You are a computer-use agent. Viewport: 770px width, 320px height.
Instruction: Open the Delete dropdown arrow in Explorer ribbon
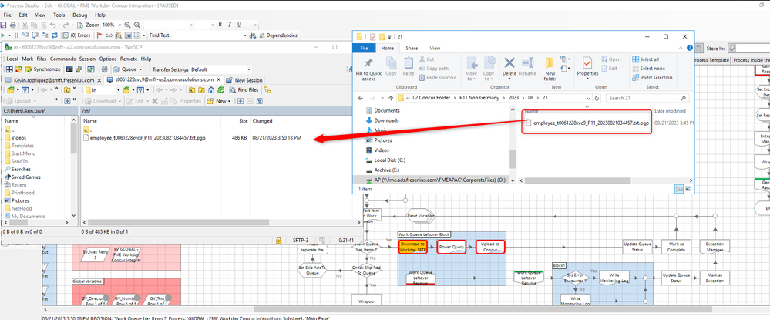[x=509, y=79]
